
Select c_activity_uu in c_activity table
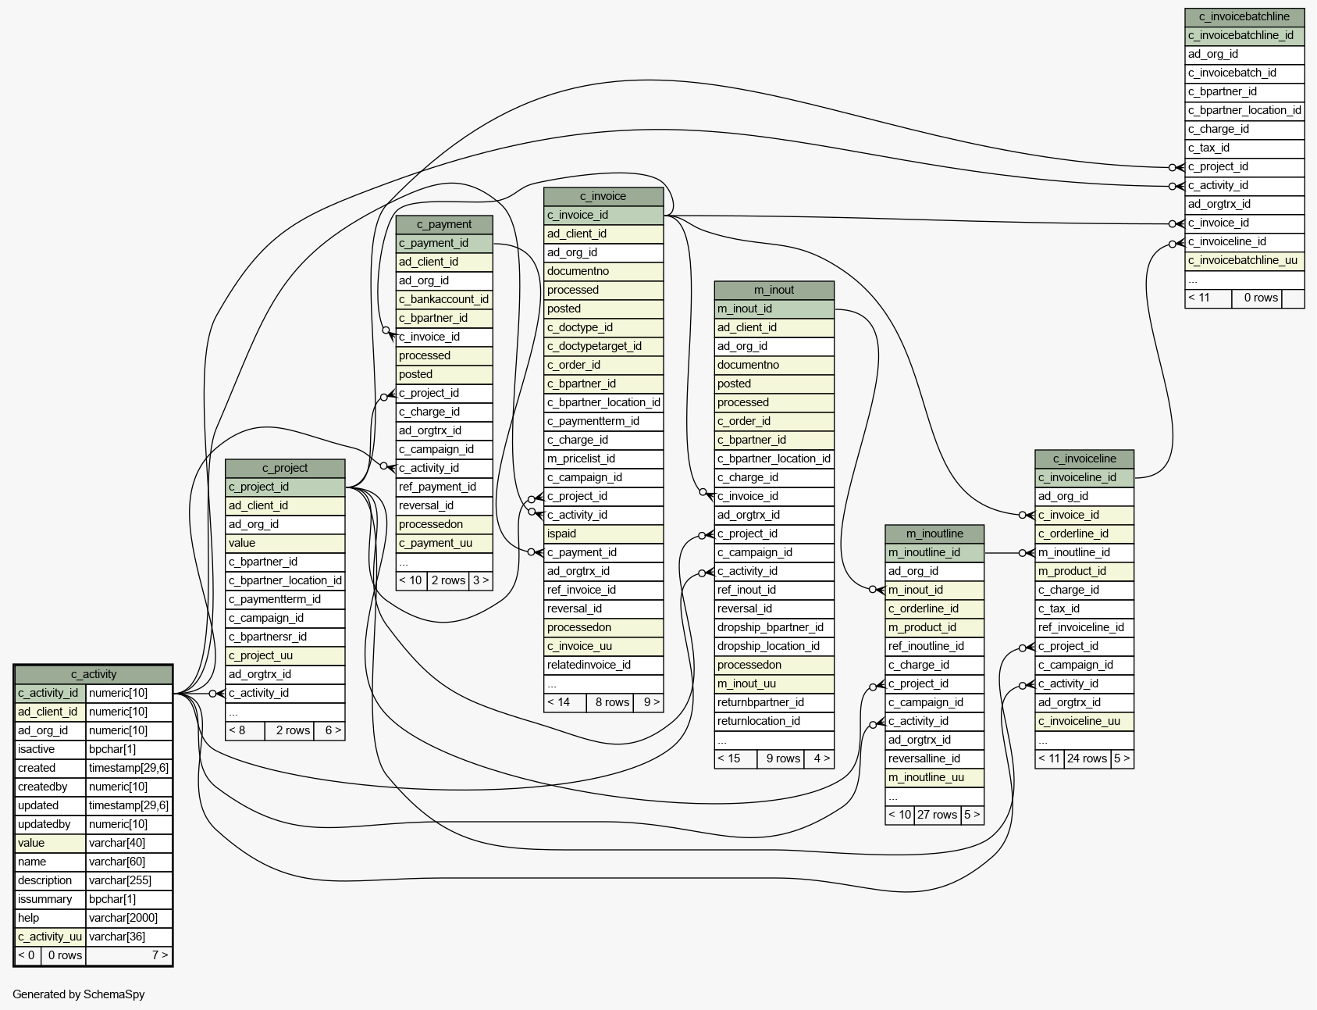pos(50,937)
